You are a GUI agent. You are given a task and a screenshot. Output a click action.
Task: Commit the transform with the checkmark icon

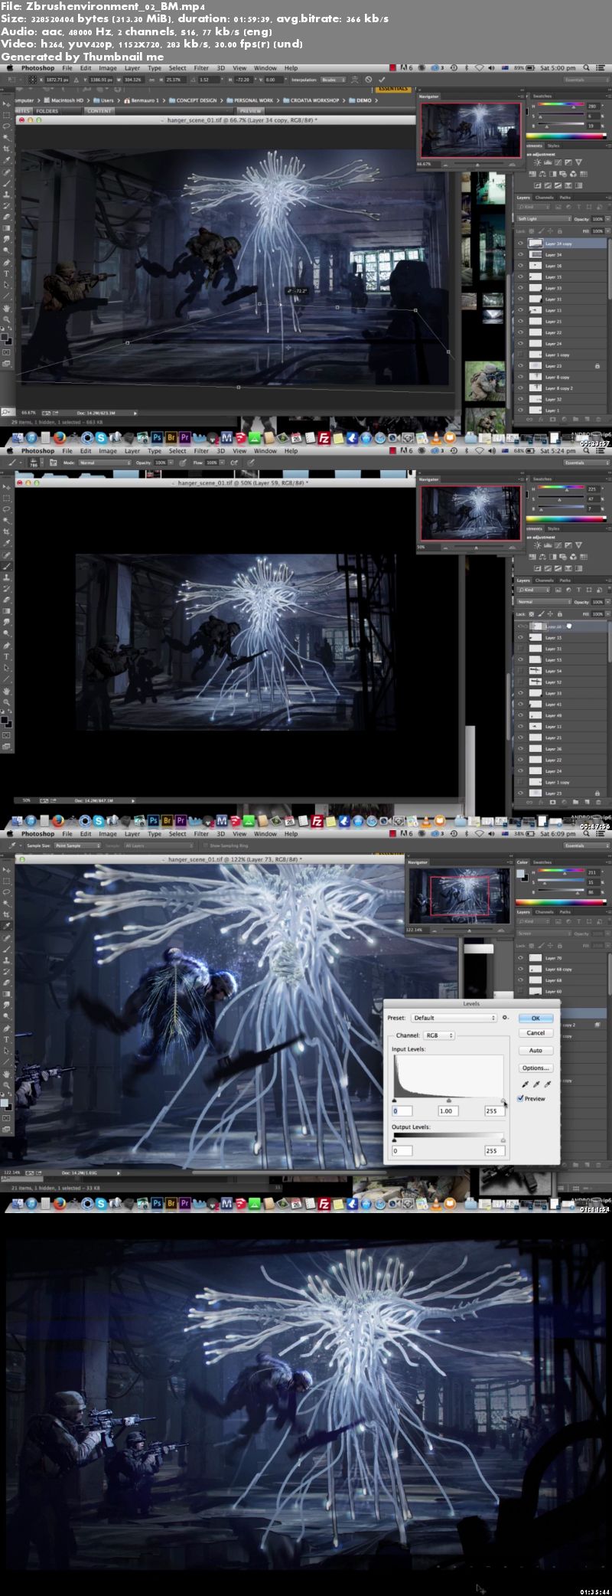[x=382, y=80]
